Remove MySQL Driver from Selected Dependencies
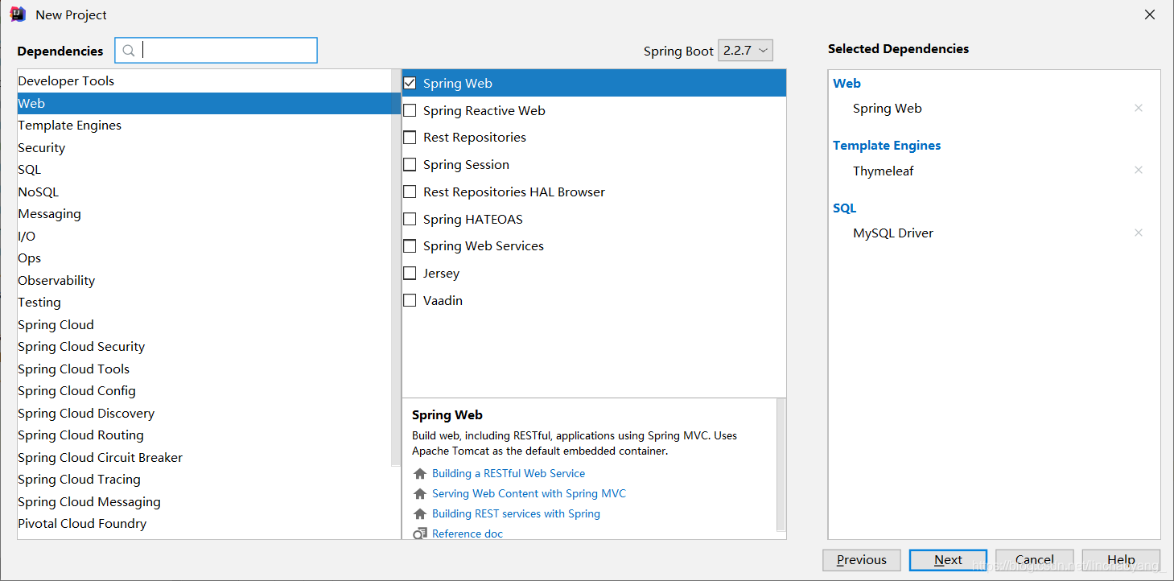 [1139, 232]
